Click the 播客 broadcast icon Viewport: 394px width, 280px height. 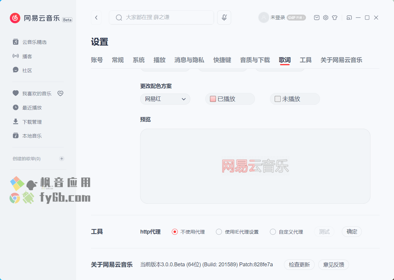[x=16, y=56]
